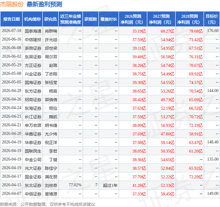Image resolution: width=220 pixels, height=207 pixels.
Task: Select the 报告日期 column header
Action: coord(11,19)
